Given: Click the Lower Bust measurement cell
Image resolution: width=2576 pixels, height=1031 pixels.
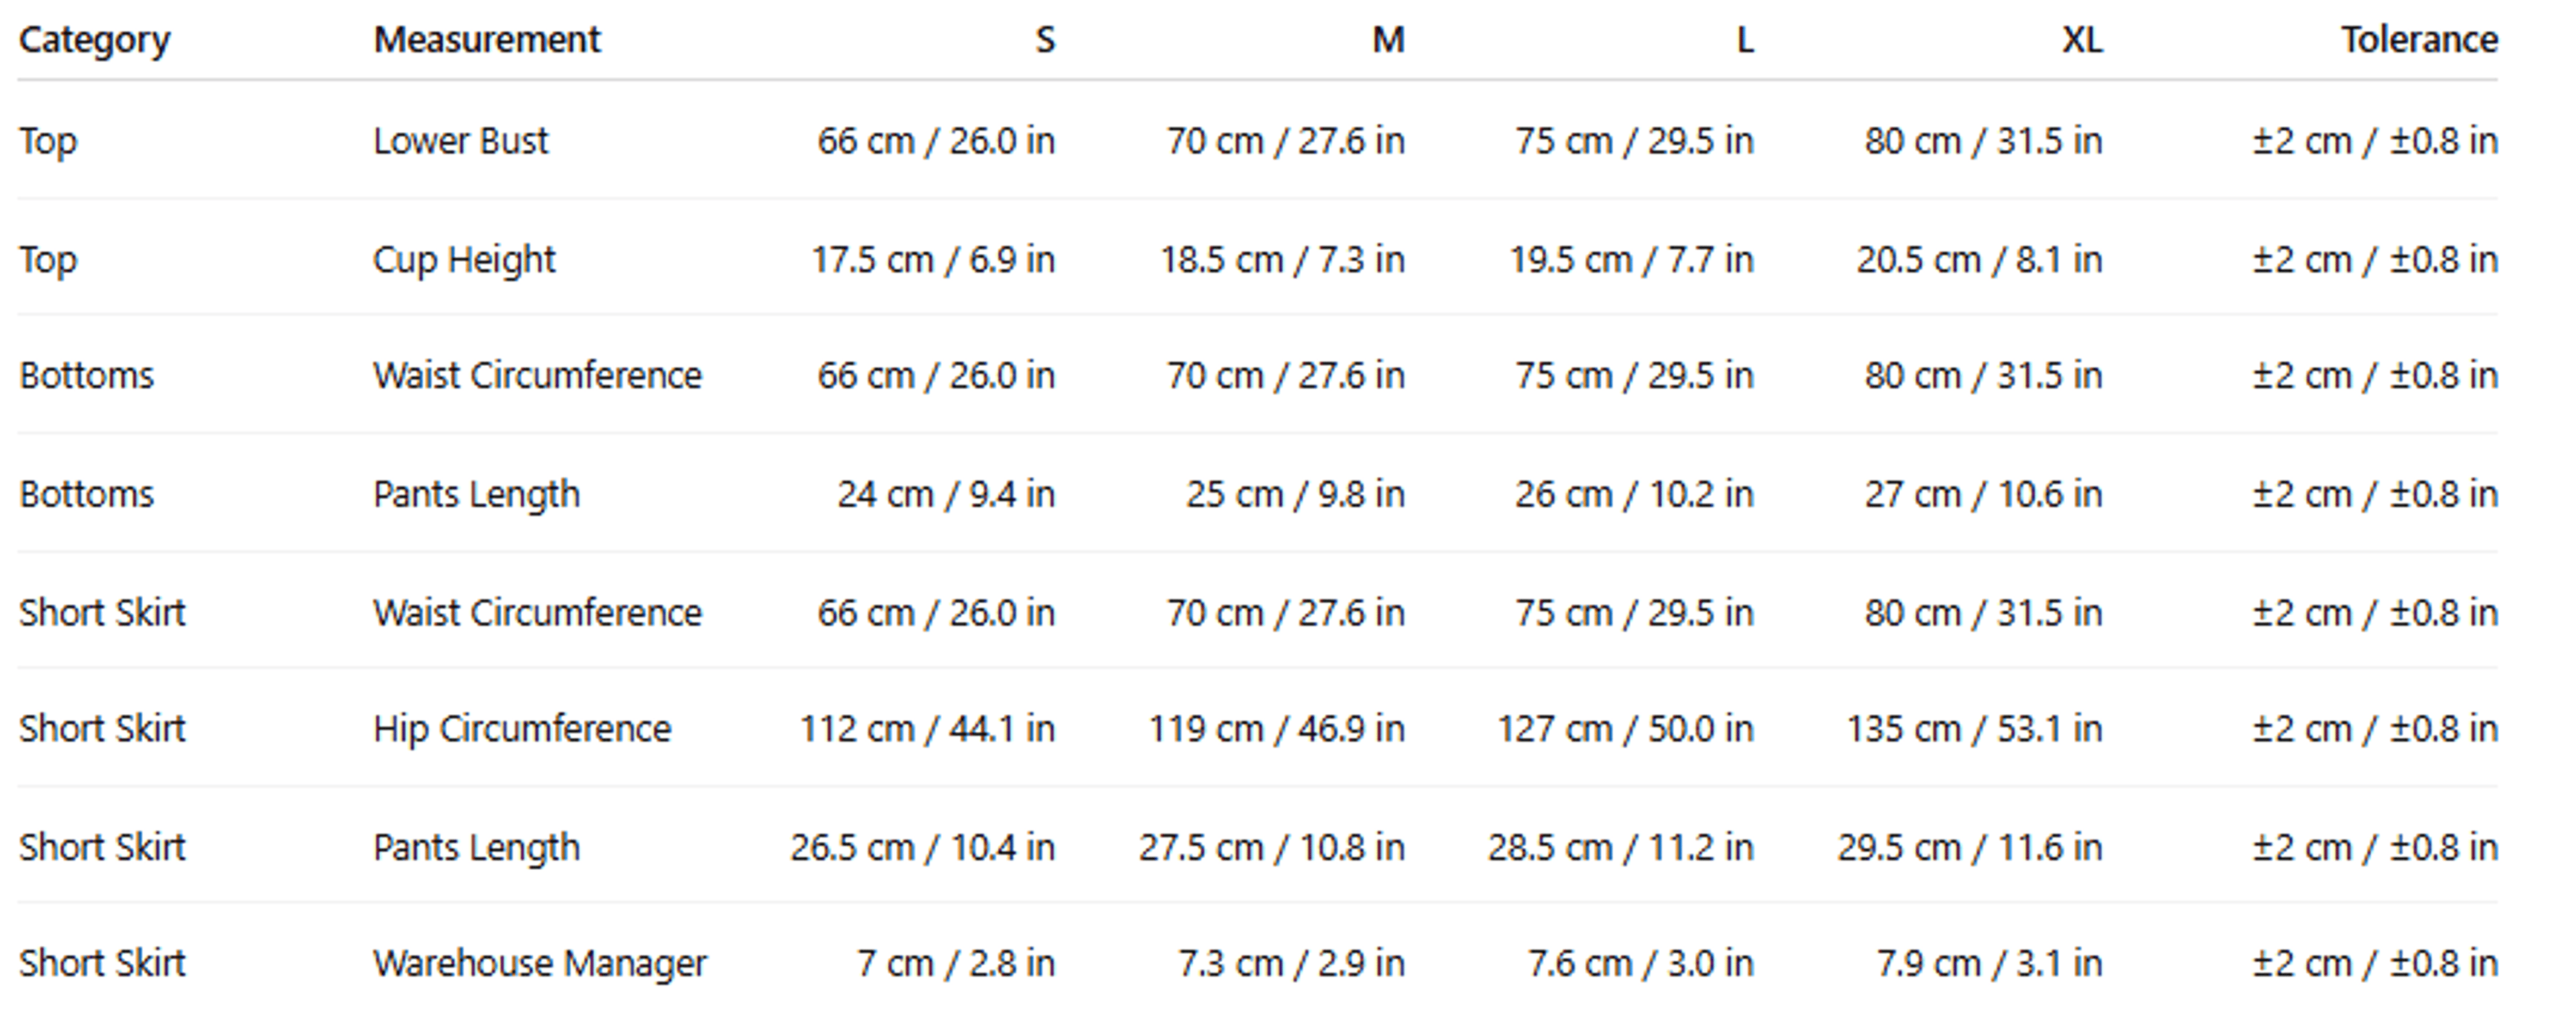Looking at the screenshot, I should 460,141.
